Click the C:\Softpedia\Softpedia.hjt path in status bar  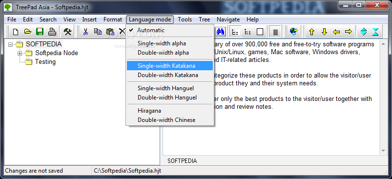pos(127,171)
